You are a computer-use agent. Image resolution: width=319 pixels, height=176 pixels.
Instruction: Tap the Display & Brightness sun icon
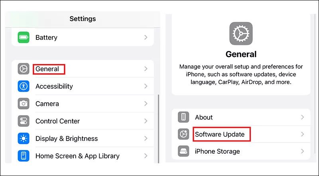click(x=24, y=139)
